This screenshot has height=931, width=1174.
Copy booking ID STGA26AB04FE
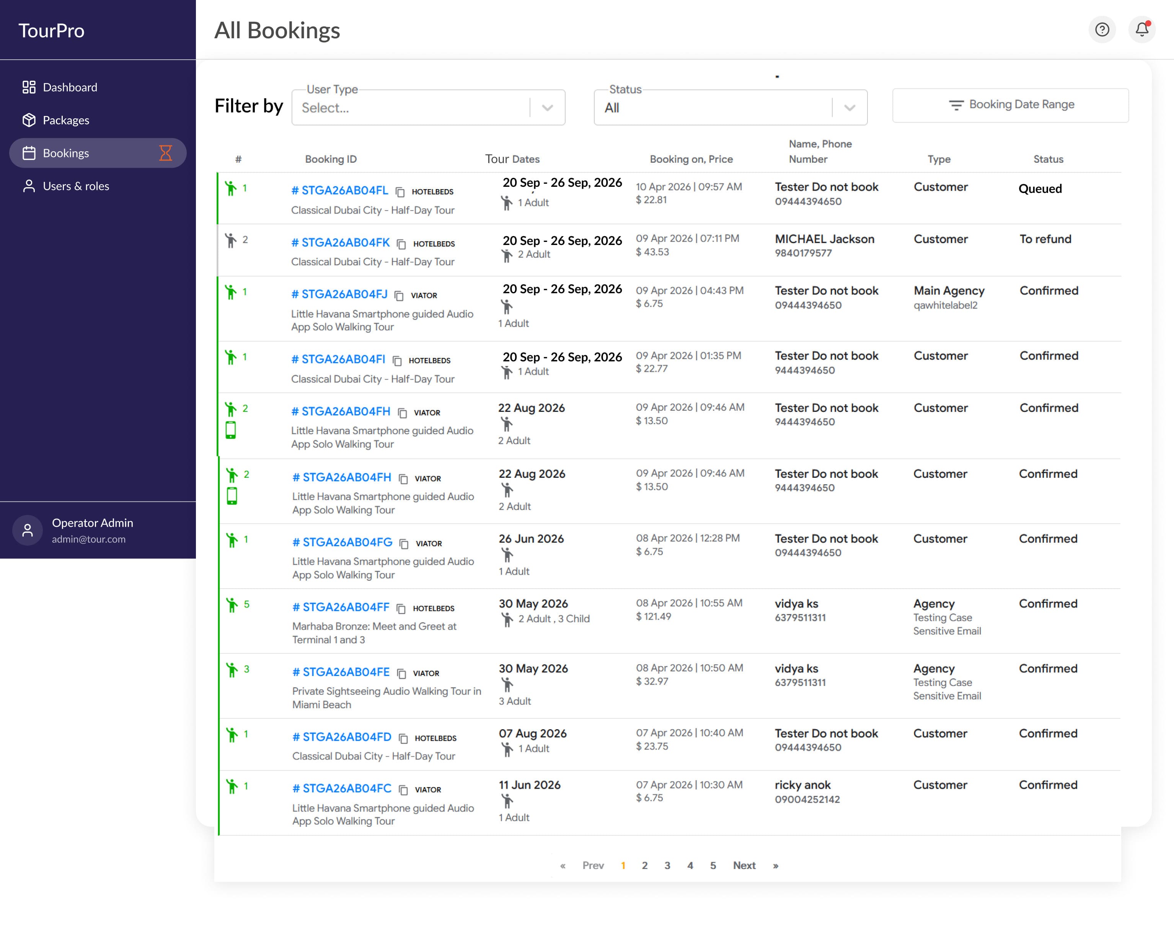pyautogui.click(x=401, y=673)
